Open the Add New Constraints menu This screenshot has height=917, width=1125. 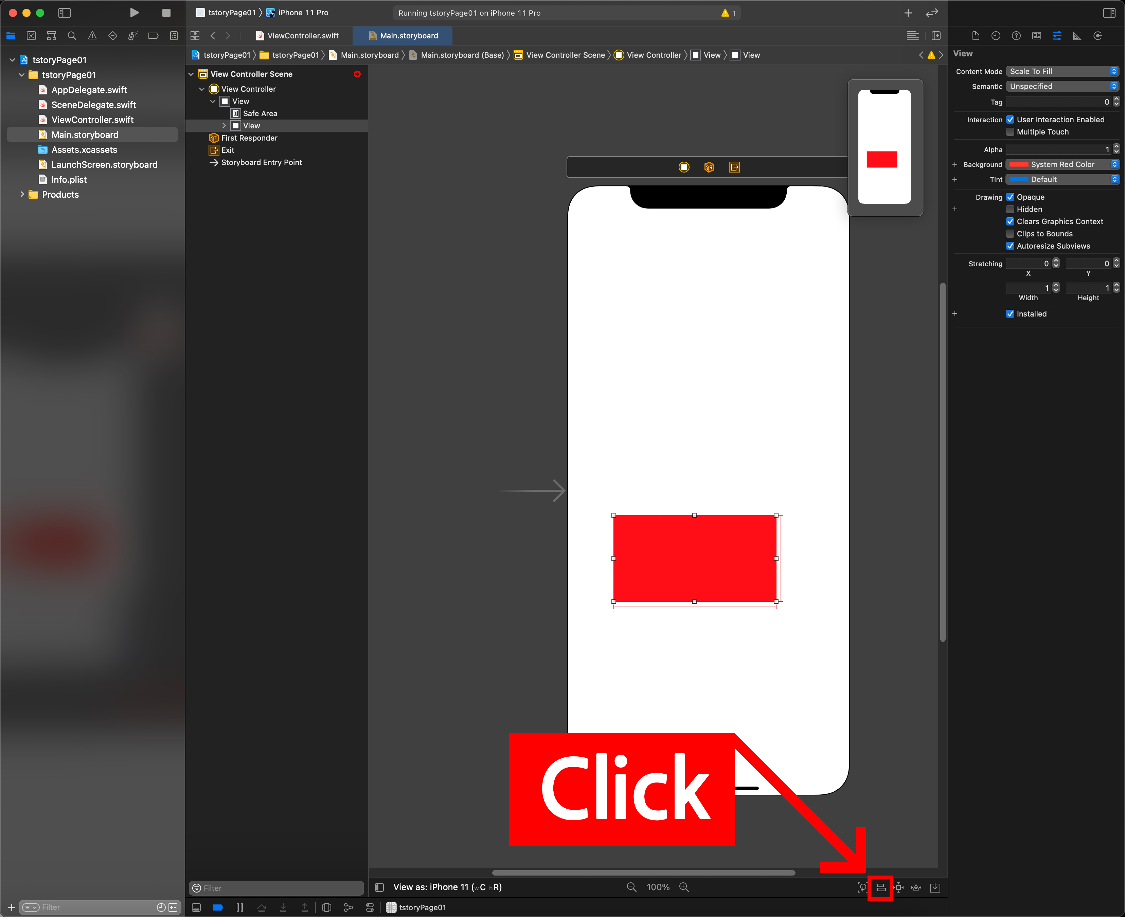click(x=898, y=887)
